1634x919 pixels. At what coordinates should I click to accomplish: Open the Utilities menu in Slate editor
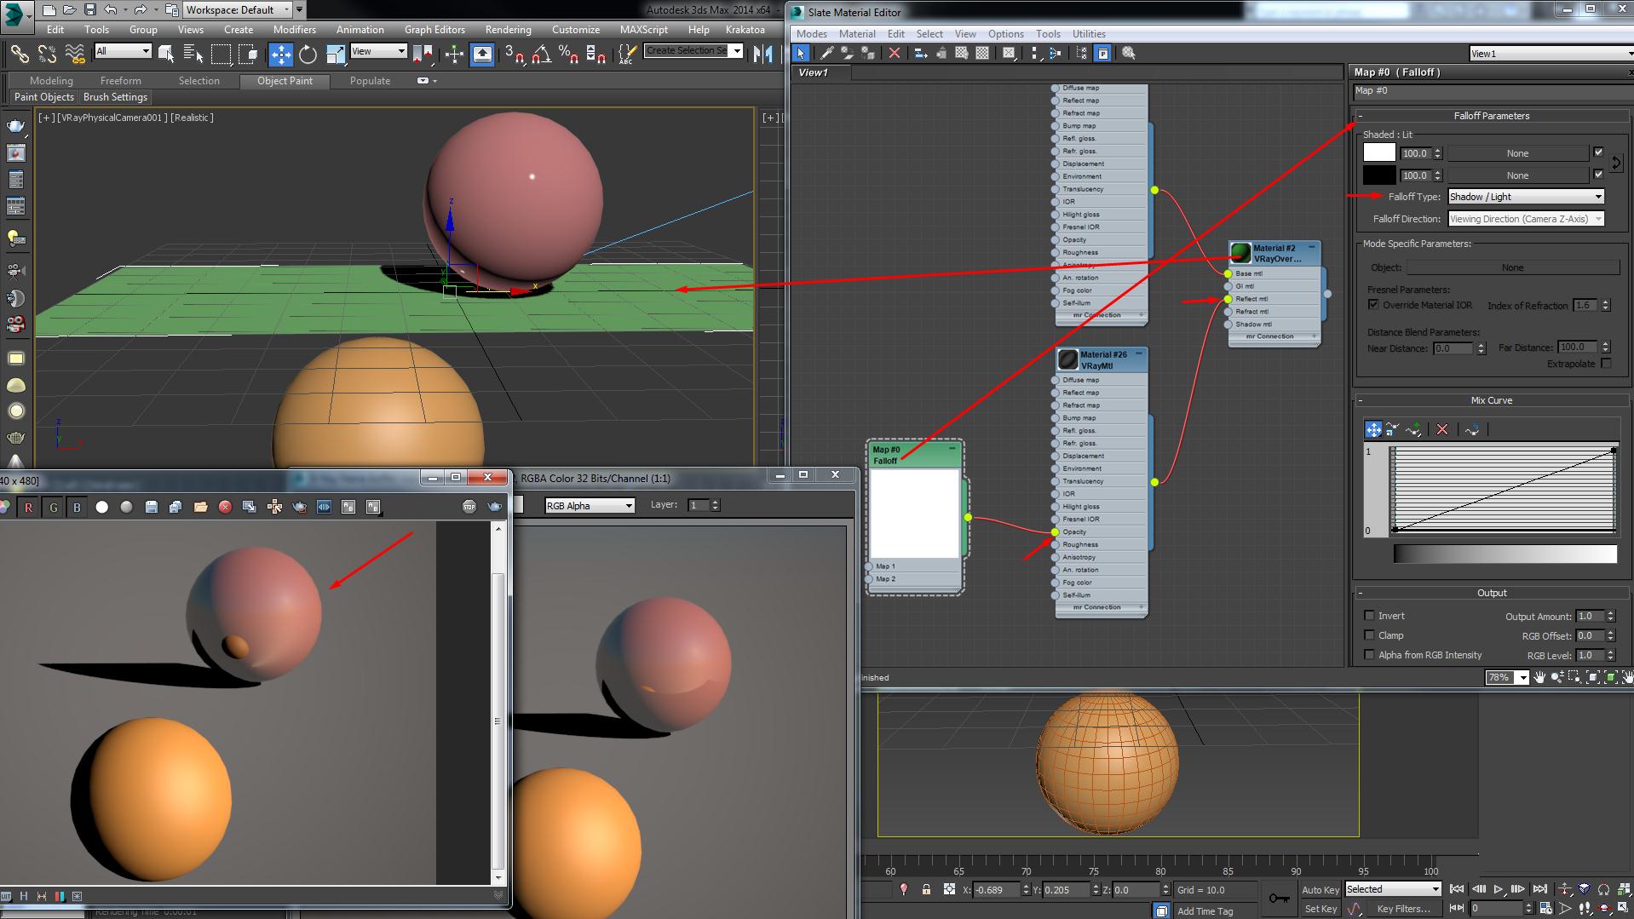1089,34
